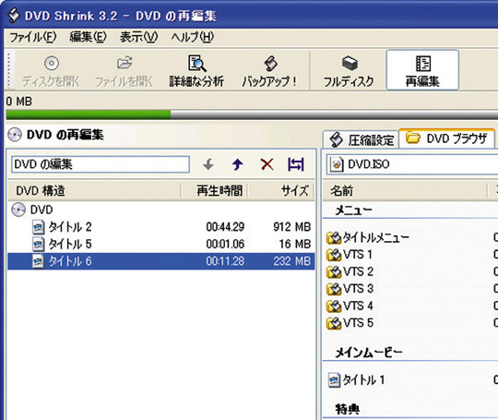This screenshot has height=420, width=498.
Task: Click the VTS 1 folder icon
Action: click(334, 255)
